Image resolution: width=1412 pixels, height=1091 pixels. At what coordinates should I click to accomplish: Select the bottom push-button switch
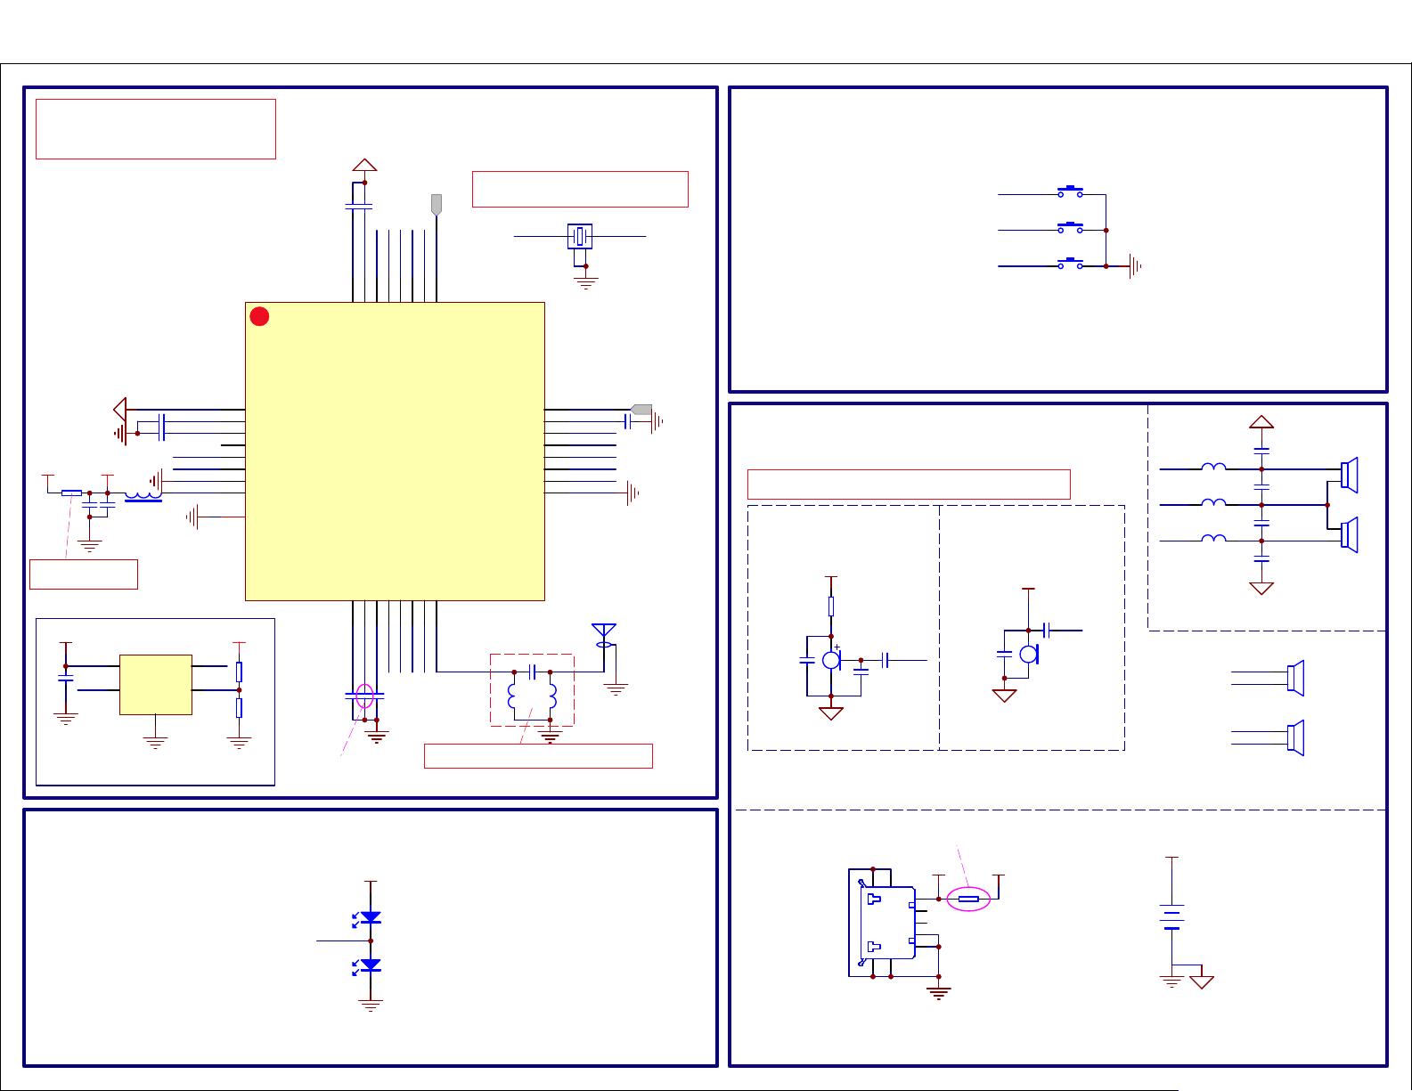pyautogui.click(x=1070, y=265)
